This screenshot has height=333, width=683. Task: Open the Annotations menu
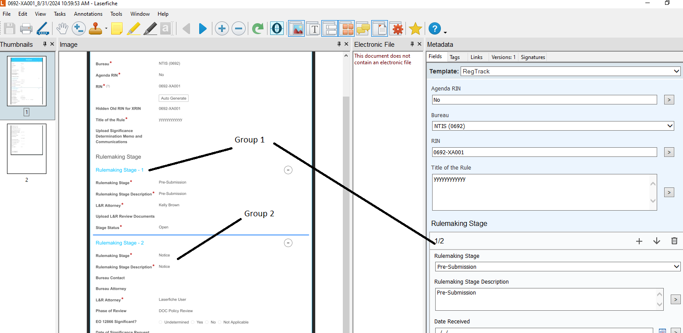click(x=88, y=14)
